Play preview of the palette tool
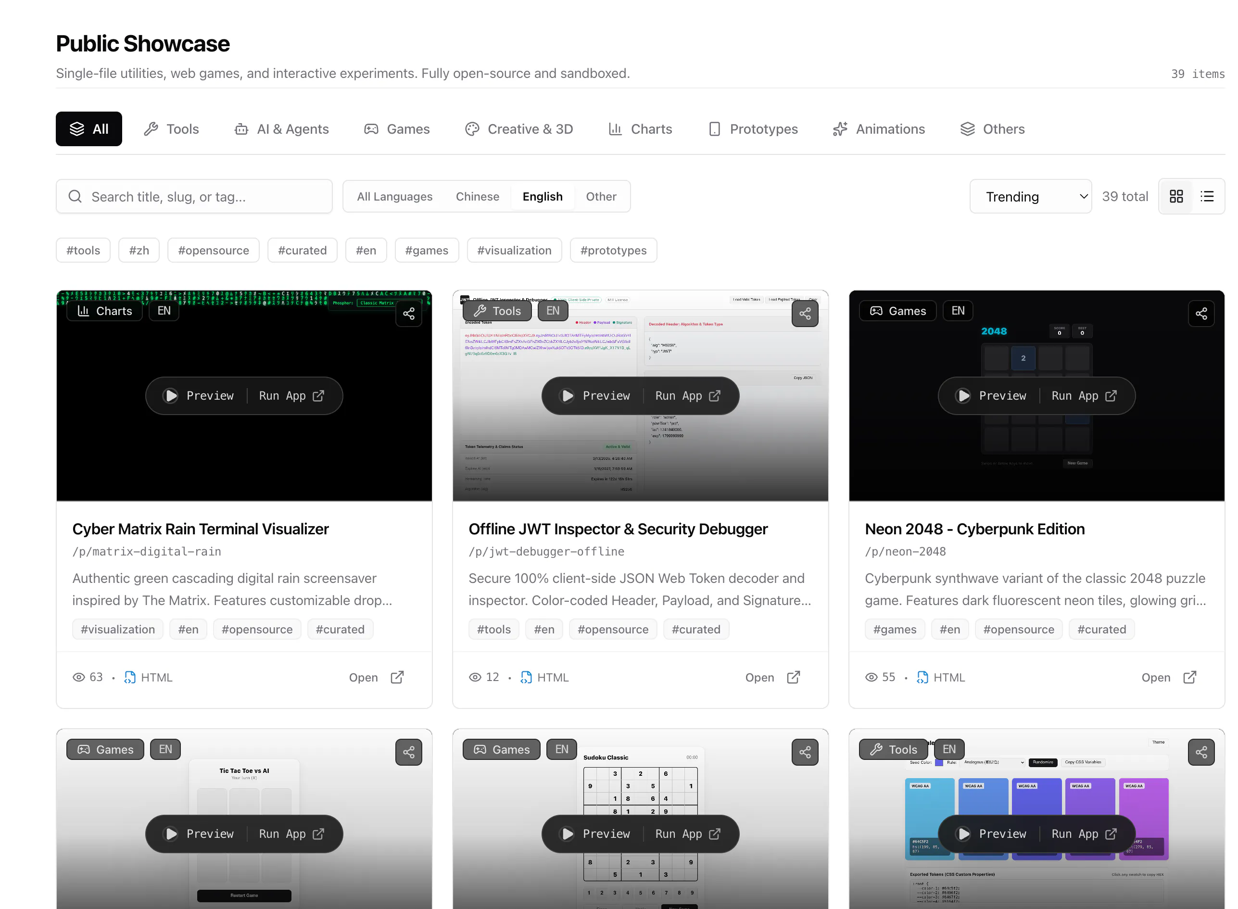The height and width of the screenshot is (909, 1238). (991, 833)
